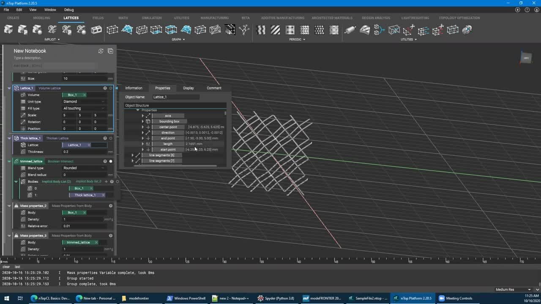
Task: Open the Comment tab
Action: pos(214,88)
